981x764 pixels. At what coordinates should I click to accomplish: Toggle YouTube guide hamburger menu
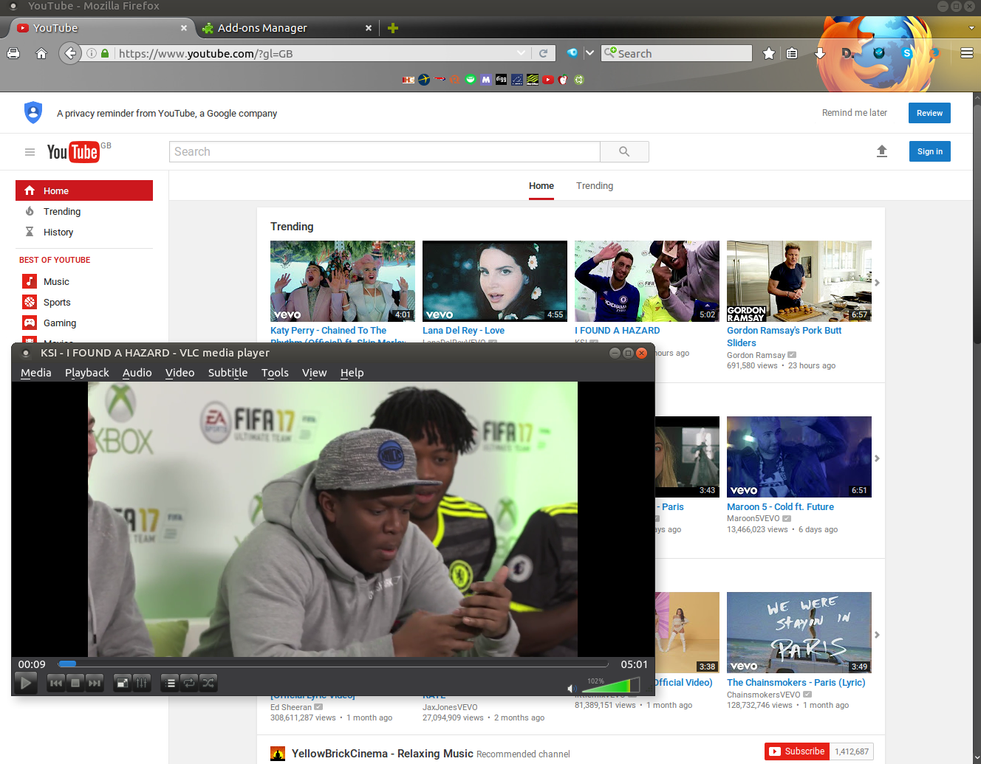pyautogui.click(x=30, y=152)
